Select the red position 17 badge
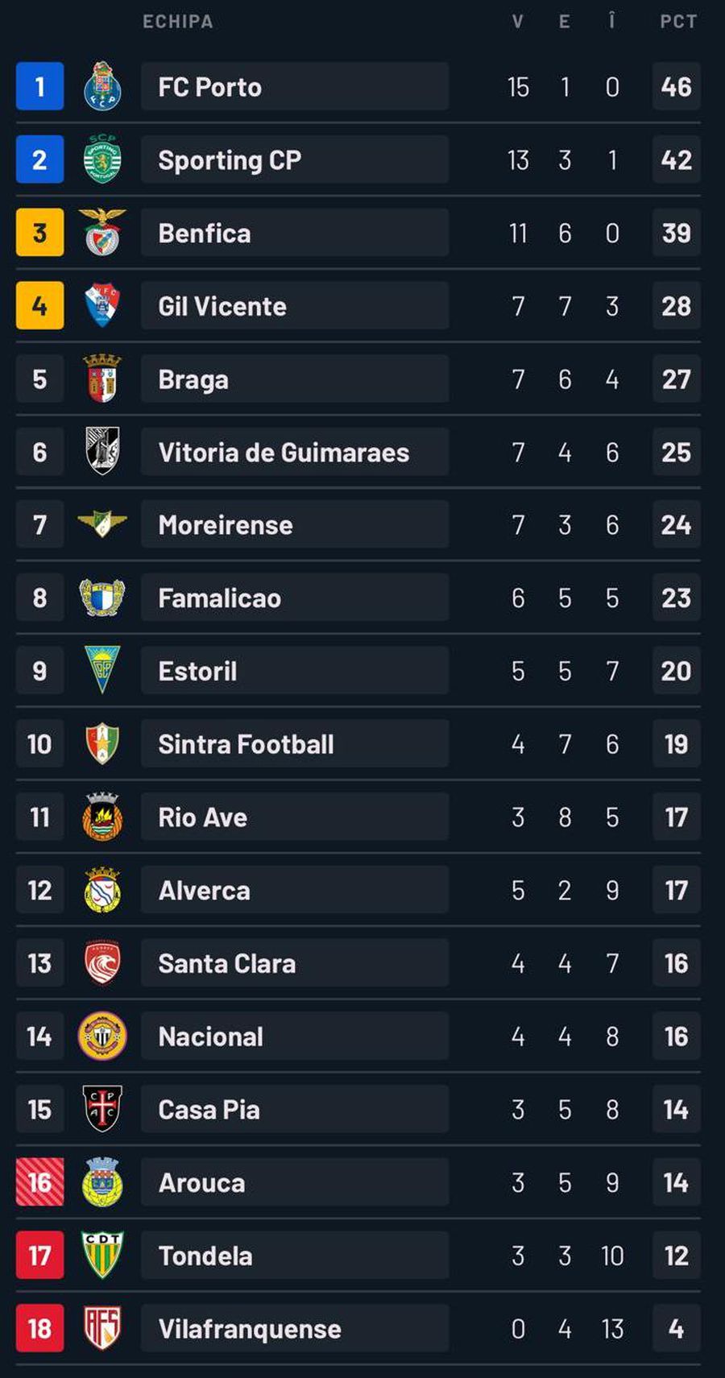The height and width of the screenshot is (1378, 725). [39, 1255]
